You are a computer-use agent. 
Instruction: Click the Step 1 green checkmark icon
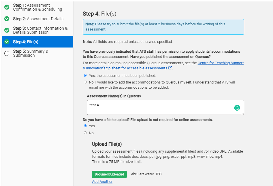[x=7, y=7]
